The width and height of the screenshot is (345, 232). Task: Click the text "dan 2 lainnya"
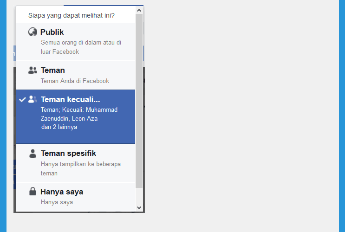pos(59,127)
